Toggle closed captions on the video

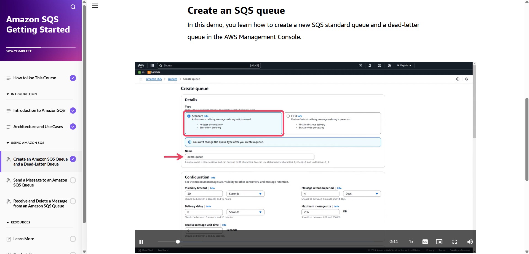click(x=425, y=242)
